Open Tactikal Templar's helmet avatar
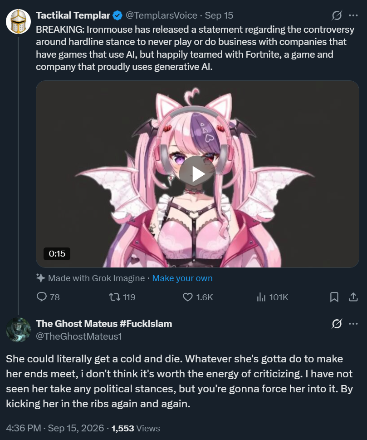 tap(18, 21)
